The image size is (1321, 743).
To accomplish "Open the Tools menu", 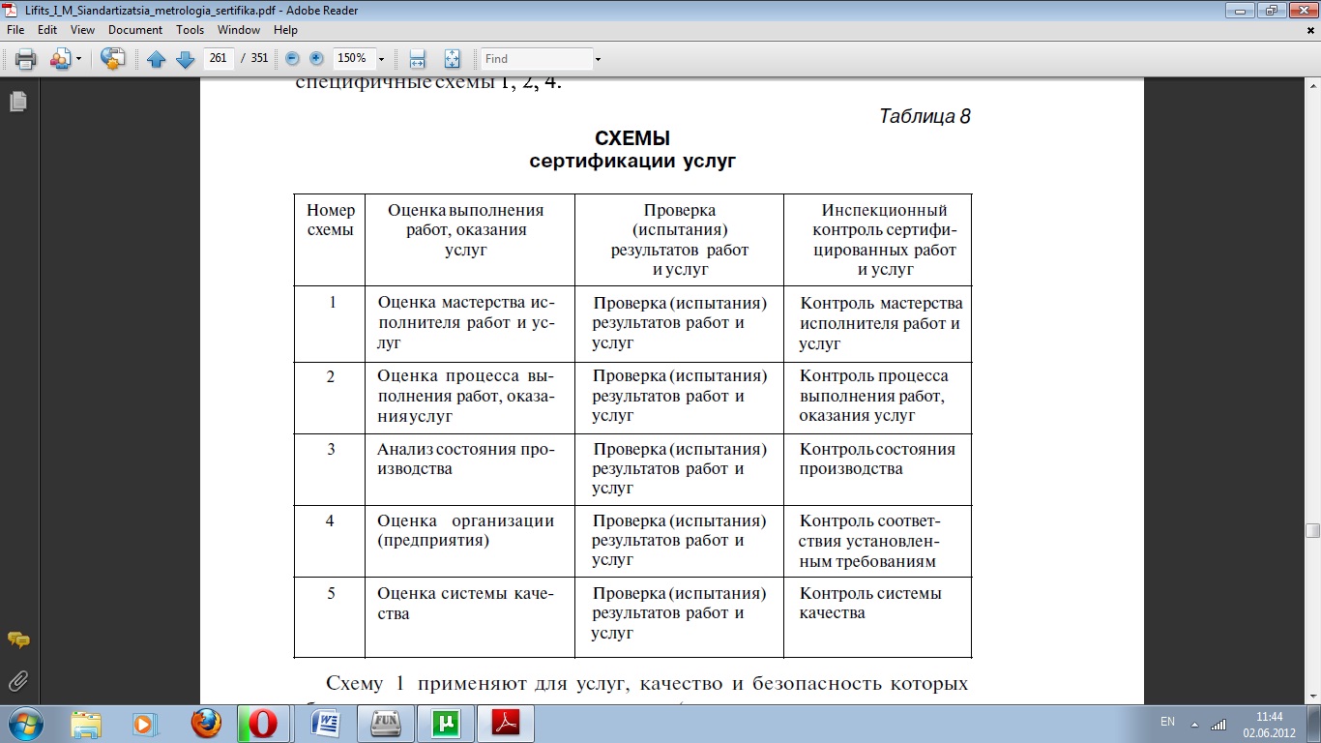I will pyautogui.click(x=191, y=30).
